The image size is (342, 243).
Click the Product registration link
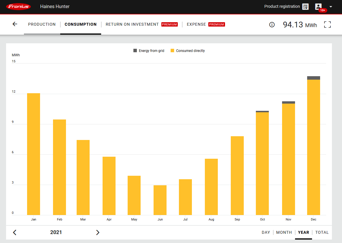tap(282, 6)
